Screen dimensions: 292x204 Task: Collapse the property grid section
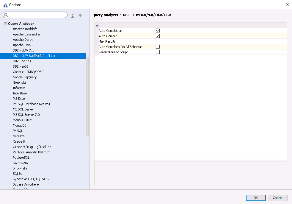97,26
